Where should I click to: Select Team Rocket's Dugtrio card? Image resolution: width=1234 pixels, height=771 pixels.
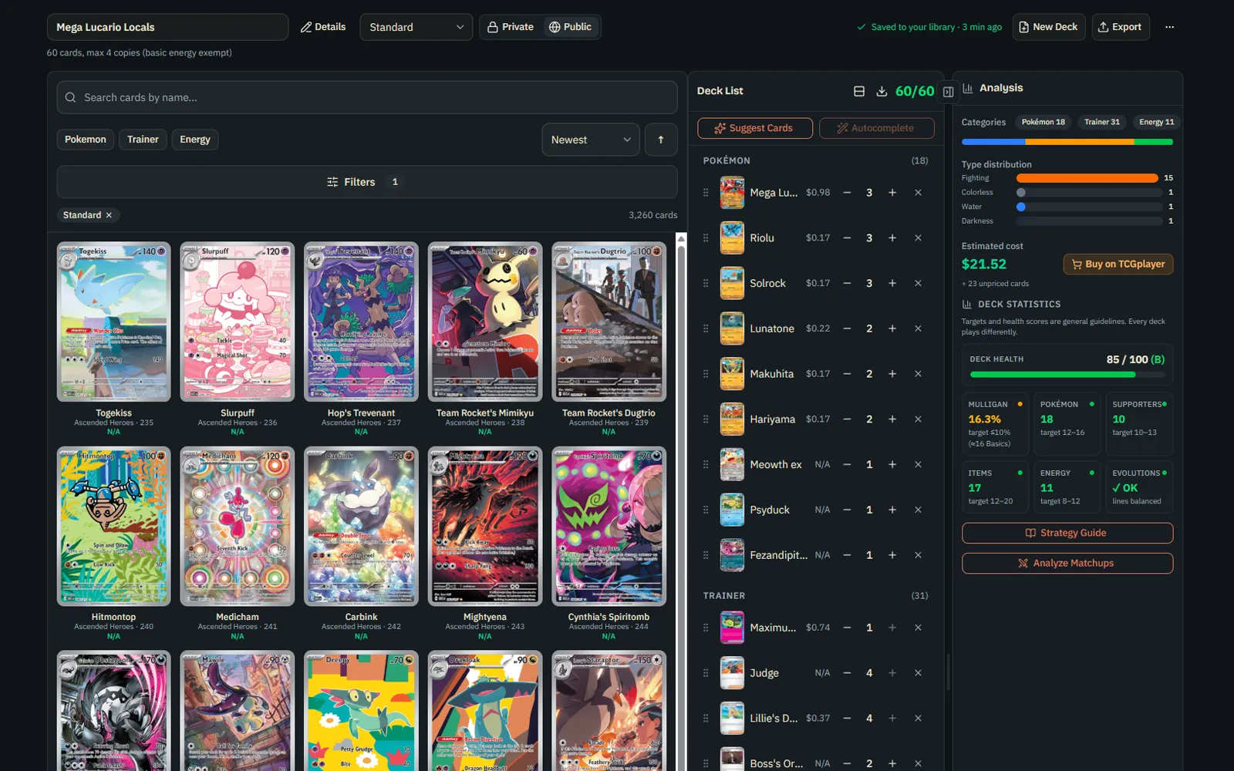609,322
